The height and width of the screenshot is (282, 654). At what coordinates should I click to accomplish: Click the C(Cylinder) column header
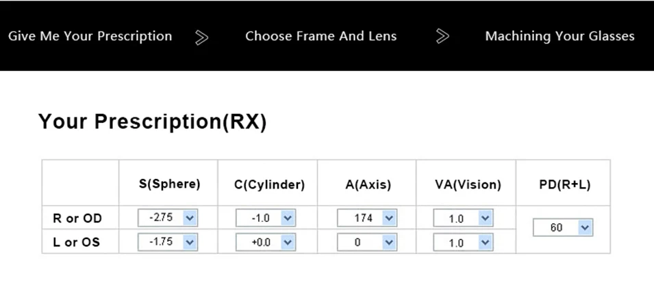pyautogui.click(x=269, y=185)
